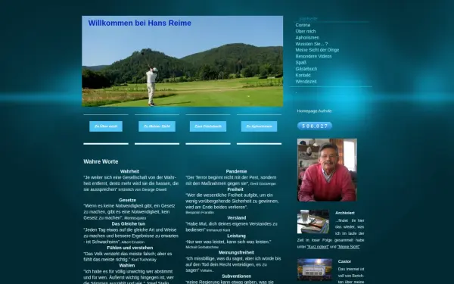Select Besondere Videos menu entry
This screenshot has height=284, width=454.
tap(313, 56)
